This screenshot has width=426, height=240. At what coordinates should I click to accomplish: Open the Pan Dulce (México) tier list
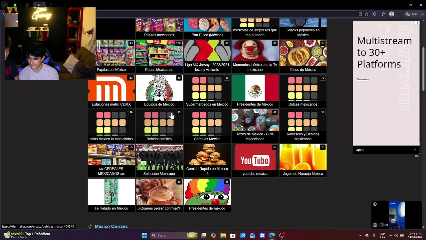207,29
